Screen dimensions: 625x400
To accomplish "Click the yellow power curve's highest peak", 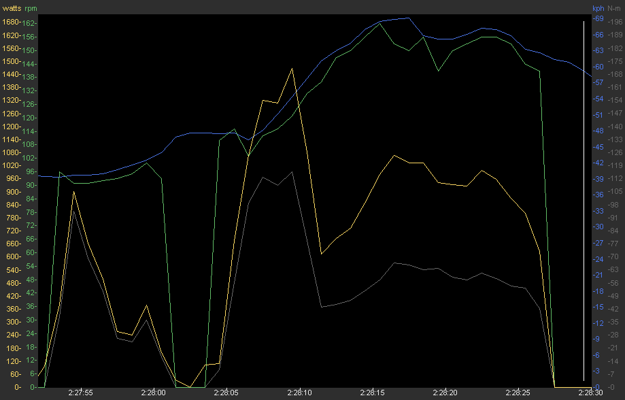I will click(x=292, y=69).
